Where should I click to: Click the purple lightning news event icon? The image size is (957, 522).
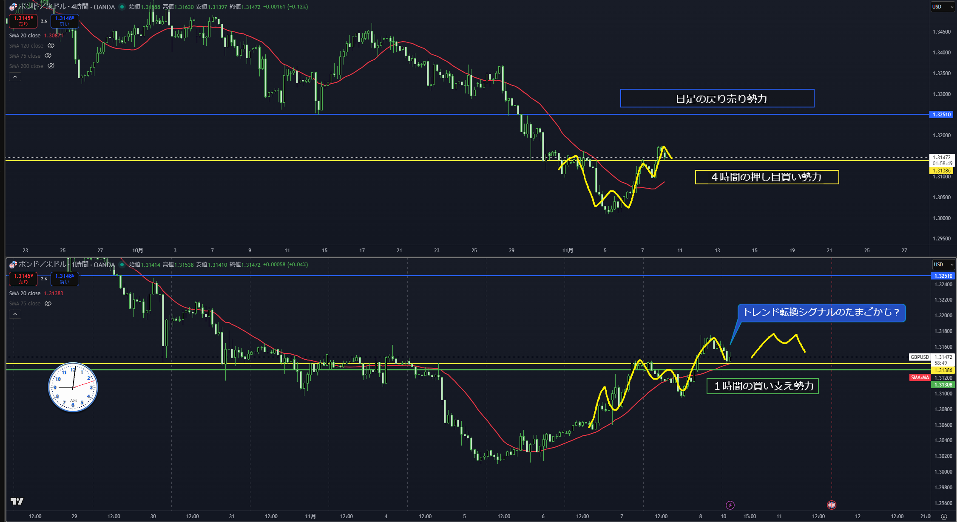click(x=730, y=505)
